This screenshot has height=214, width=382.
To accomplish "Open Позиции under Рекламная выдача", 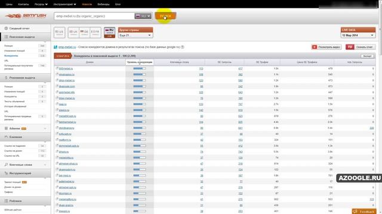I will (x=8, y=87).
